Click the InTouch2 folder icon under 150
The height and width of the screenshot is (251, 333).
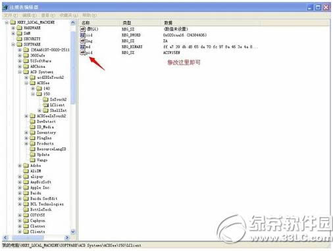[45, 99]
